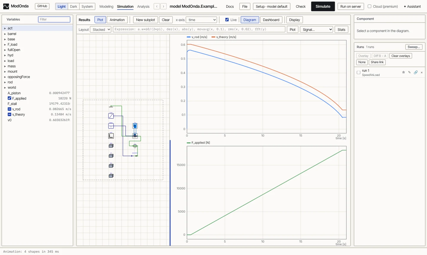
Task: Open the Signal... dropdown
Action: (x=316, y=29)
